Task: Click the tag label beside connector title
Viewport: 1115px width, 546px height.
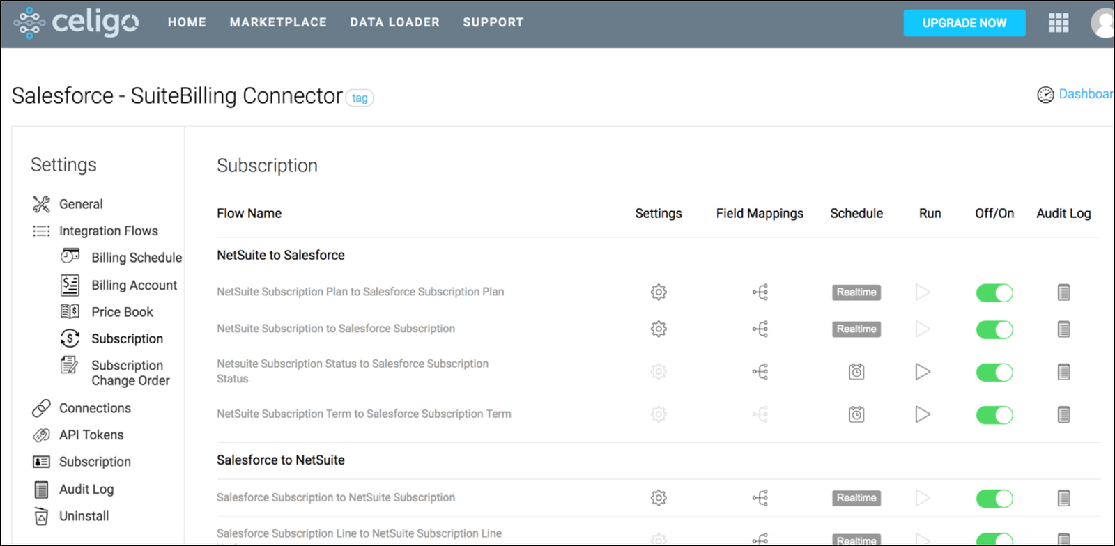Action: 360,98
